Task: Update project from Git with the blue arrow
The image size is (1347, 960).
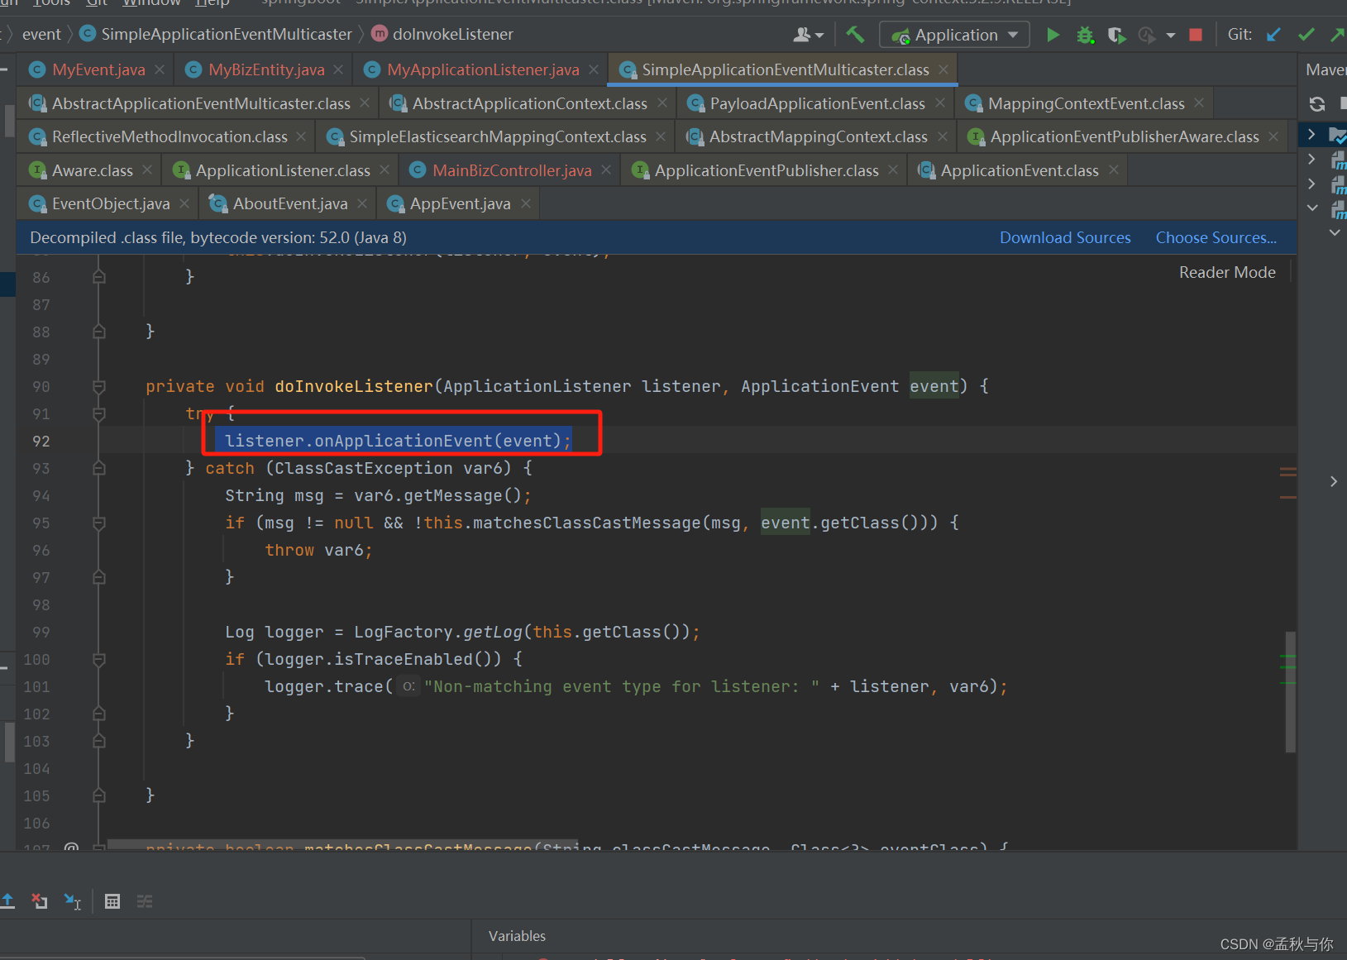Action: click(x=1273, y=34)
